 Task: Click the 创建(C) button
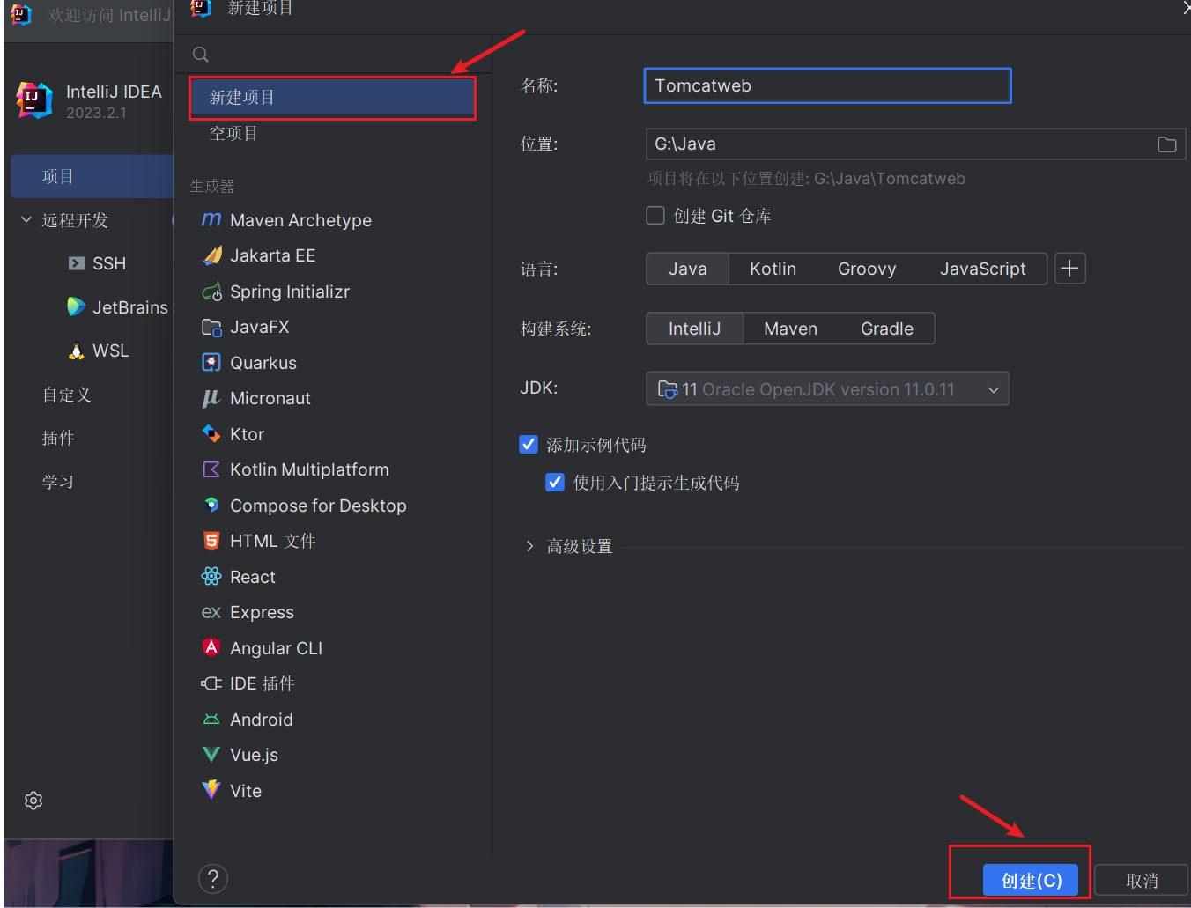coord(1031,881)
